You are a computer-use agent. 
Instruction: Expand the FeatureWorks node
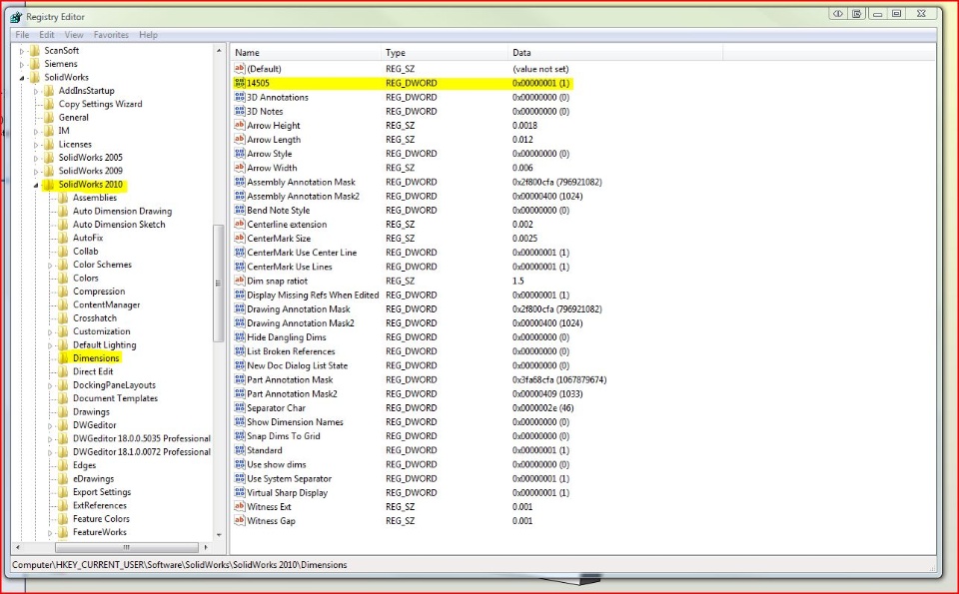tap(50, 533)
